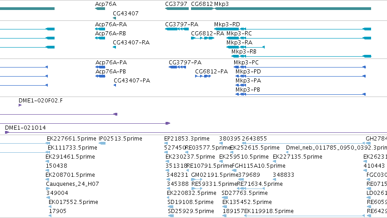This screenshot has height=218, width=387.
Task: Click protein Mkp3-PB label
Action: tap(247, 90)
